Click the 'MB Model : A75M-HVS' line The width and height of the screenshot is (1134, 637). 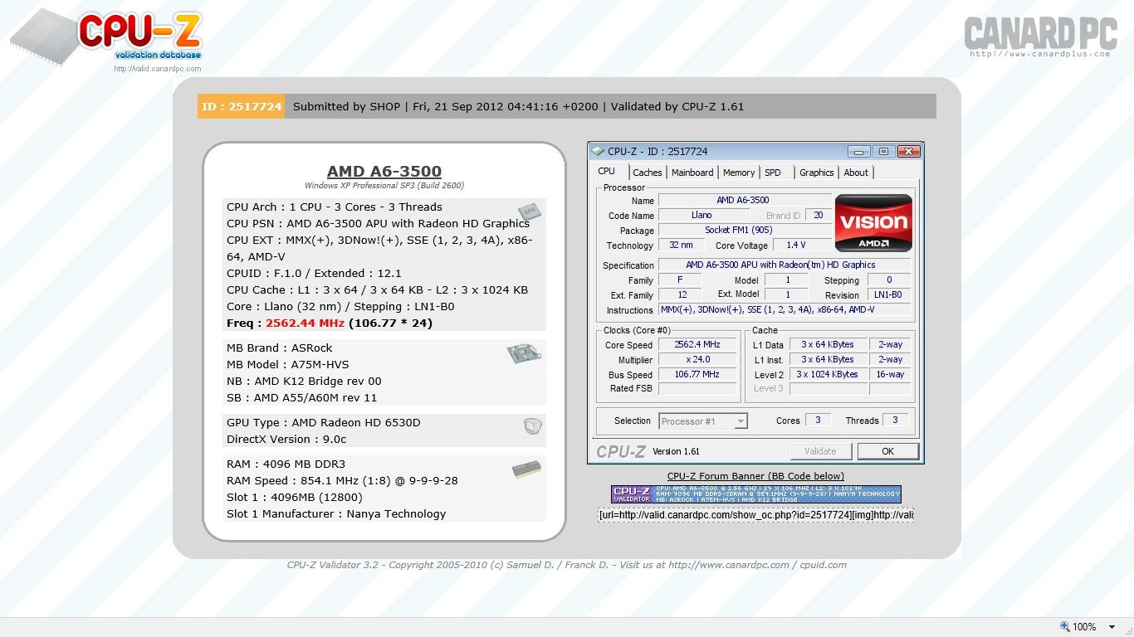point(288,365)
